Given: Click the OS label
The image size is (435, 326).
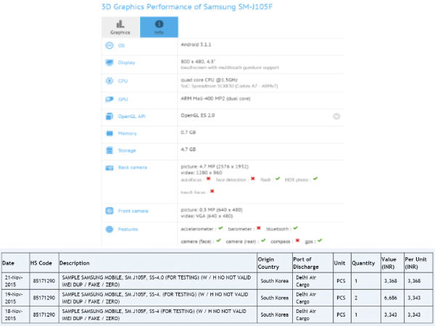Looking at the screenshot, I should (121, 46).
